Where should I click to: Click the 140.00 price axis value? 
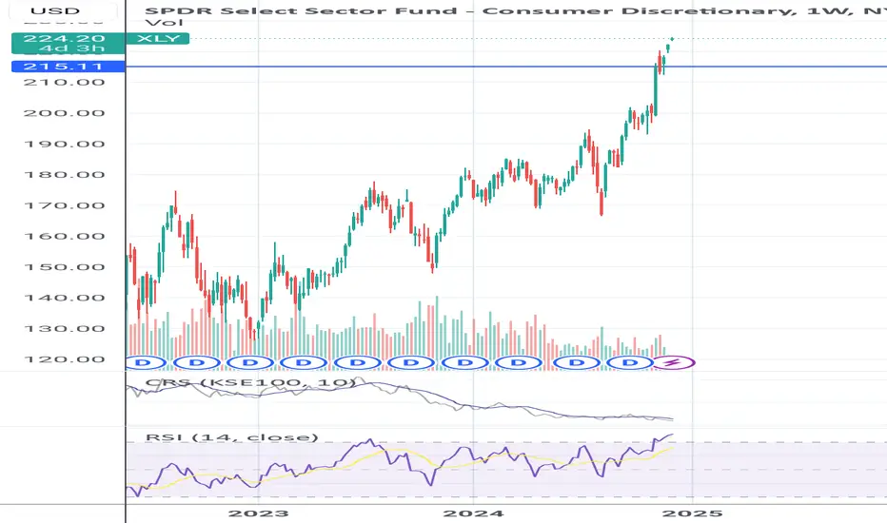[x=64, y=298]
